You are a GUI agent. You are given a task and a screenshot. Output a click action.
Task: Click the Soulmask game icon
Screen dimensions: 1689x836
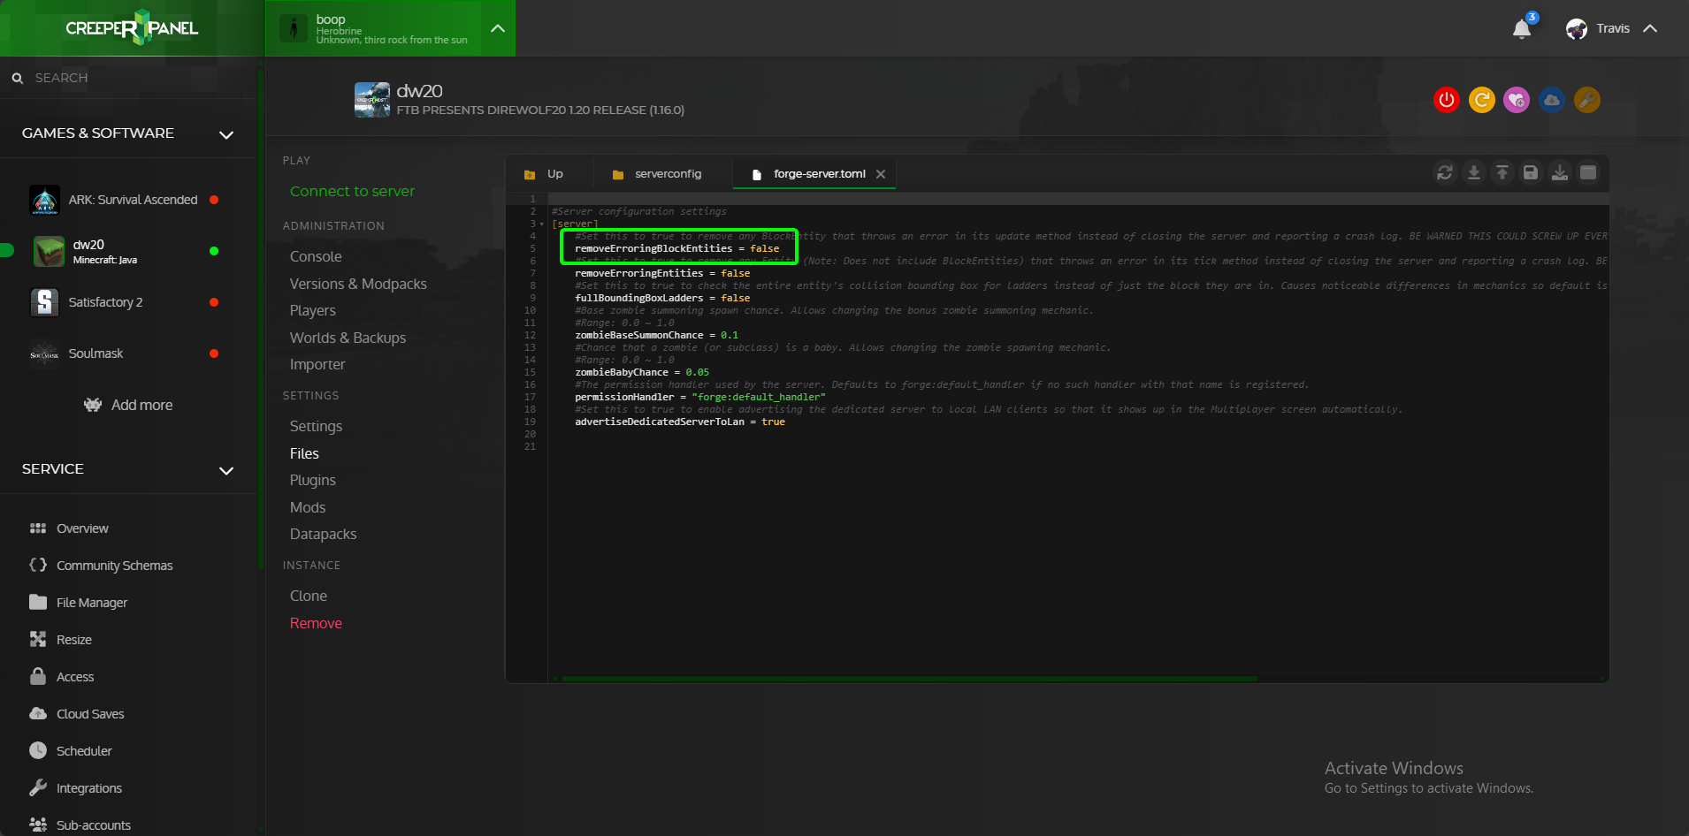pyautogui.click(x=44, y=354)
